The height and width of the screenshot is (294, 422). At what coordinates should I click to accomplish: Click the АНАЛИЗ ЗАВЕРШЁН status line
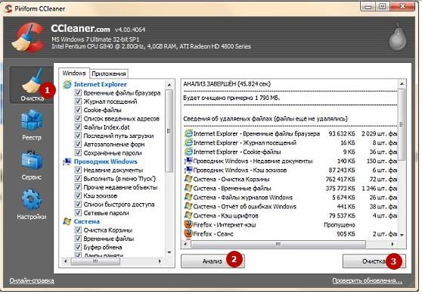(x=227, y=84)
